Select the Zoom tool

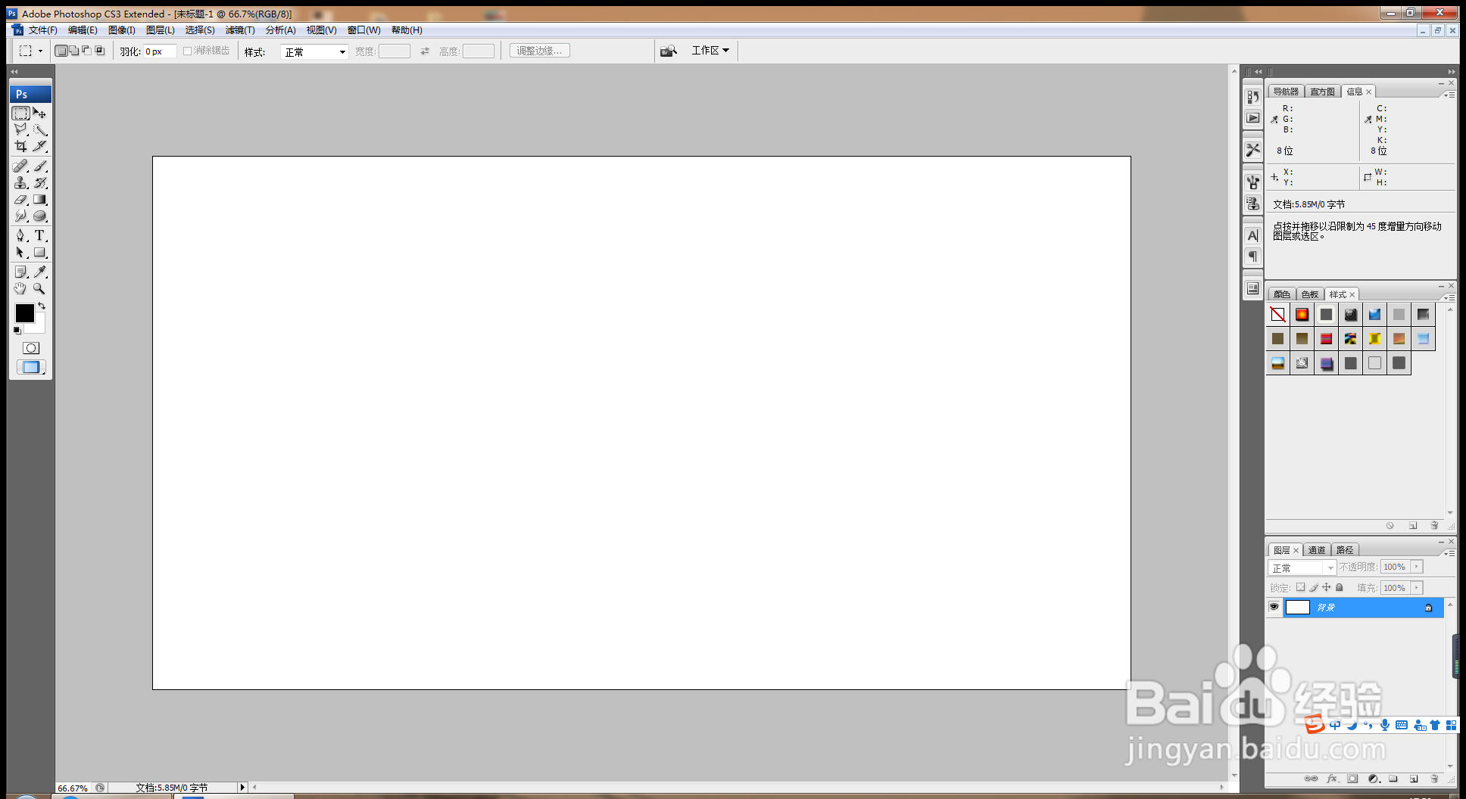point(40,288)
